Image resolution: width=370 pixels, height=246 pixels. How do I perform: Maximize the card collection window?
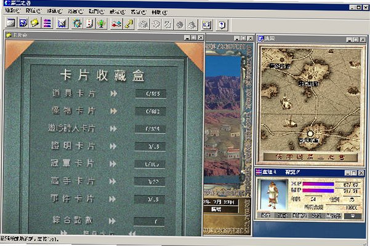pyautogui.click(x=194, y=38)
